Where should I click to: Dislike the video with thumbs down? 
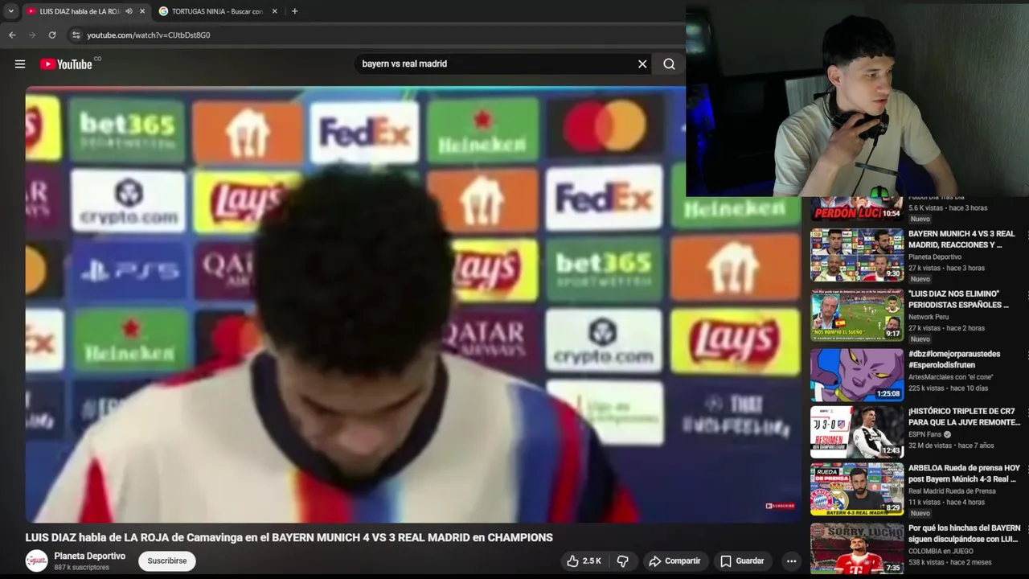tap(622, 561)
